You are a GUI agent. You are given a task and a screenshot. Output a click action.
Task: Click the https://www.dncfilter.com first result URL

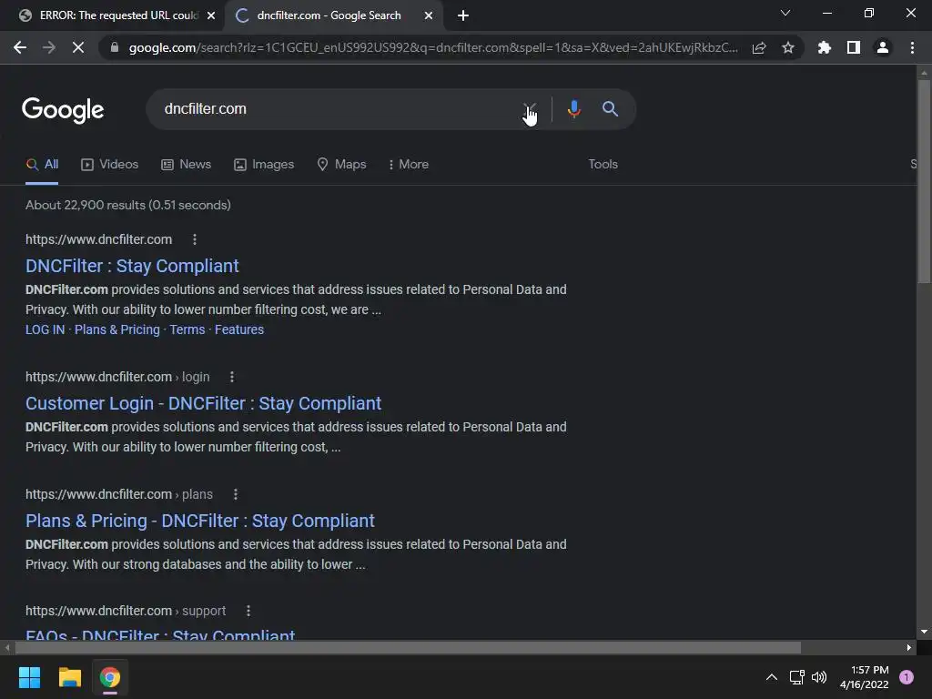tap(98, 239)
